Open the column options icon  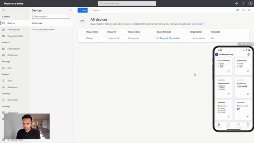[237, 10]
